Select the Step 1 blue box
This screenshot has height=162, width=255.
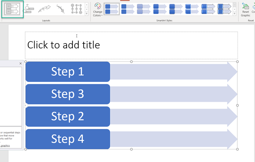68,72
